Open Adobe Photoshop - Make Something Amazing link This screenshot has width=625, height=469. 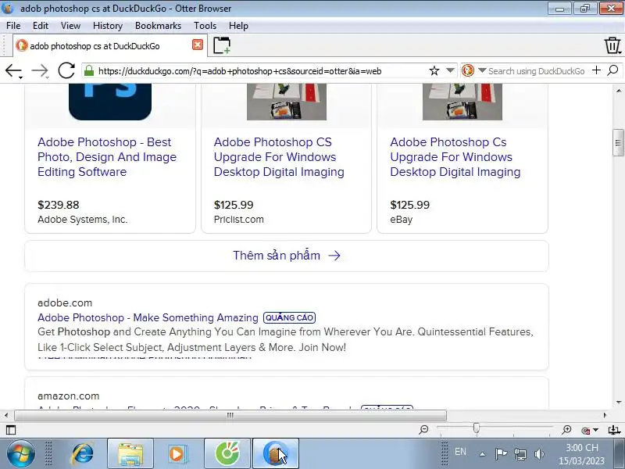[x=148, y=317]
